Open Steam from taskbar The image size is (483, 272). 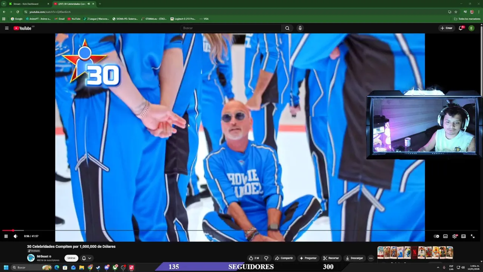(98, 267)
